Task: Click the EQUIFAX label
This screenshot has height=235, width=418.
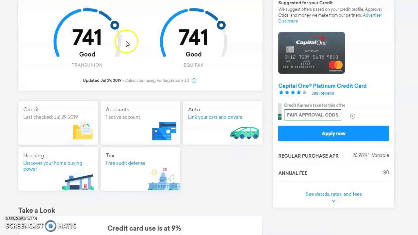Action: click(x=193, y=65)
